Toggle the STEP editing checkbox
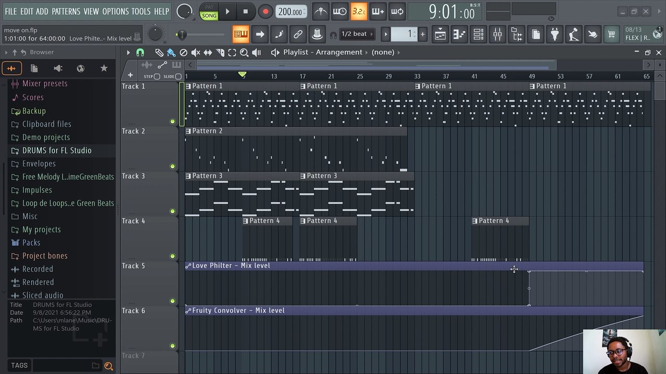Screen dimensions: 666x374 157,76
